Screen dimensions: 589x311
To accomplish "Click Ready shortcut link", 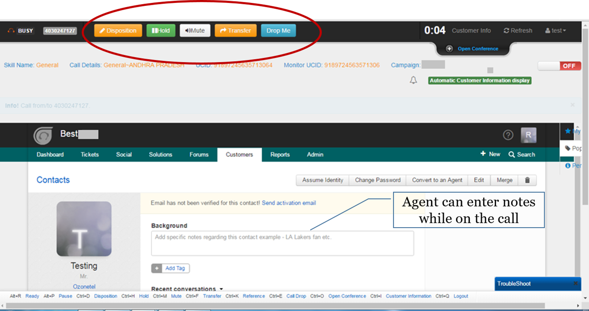I will (x=32, y=296).
